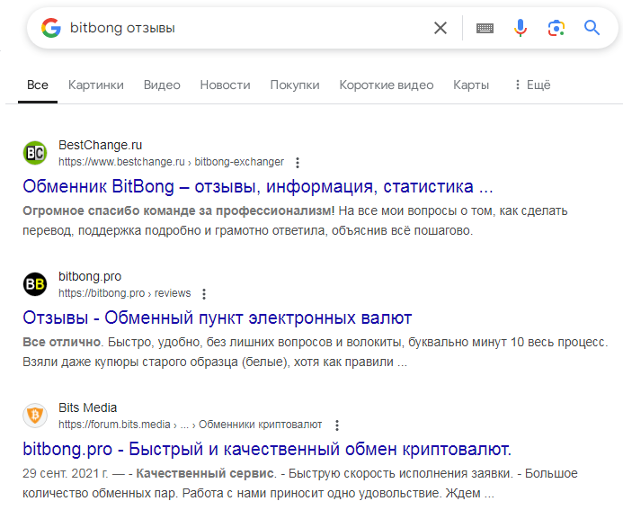Switch to the Новости tab
This screenshot has width=623, height=519.
(226, 85)
